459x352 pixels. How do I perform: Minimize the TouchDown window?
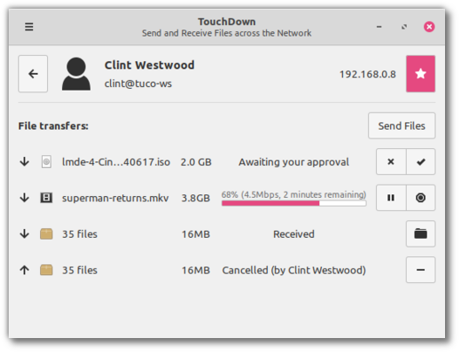pos(379,27)
